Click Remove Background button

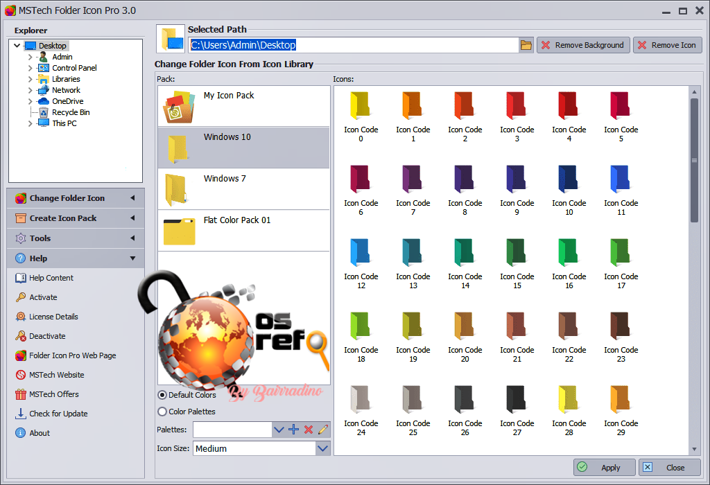pyautogui.click(x=583, y=45)
